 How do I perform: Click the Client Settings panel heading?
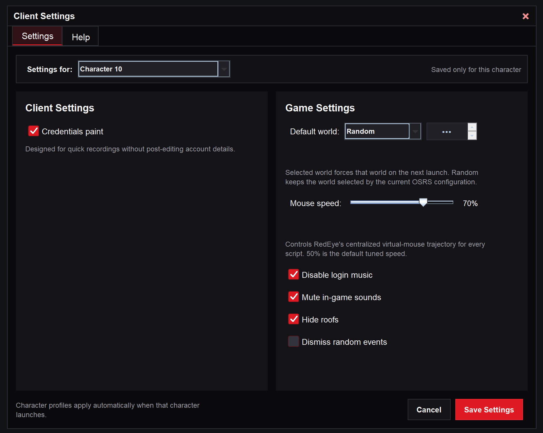point(60,108)
